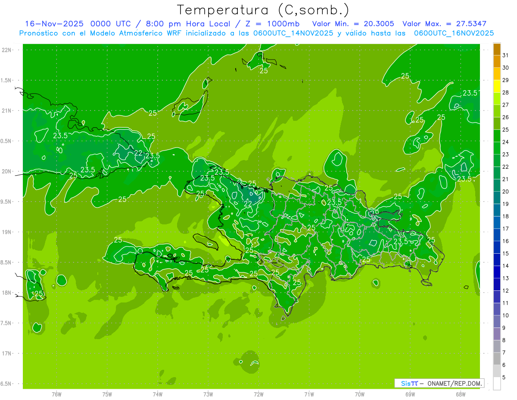This screenshot has height=400, width=517.
Task: Click the longitude axis label '73W'
Action: pos(208,394)
